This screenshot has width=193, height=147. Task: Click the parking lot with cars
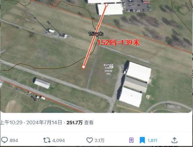pyautogui.click(x=137, y=6)
